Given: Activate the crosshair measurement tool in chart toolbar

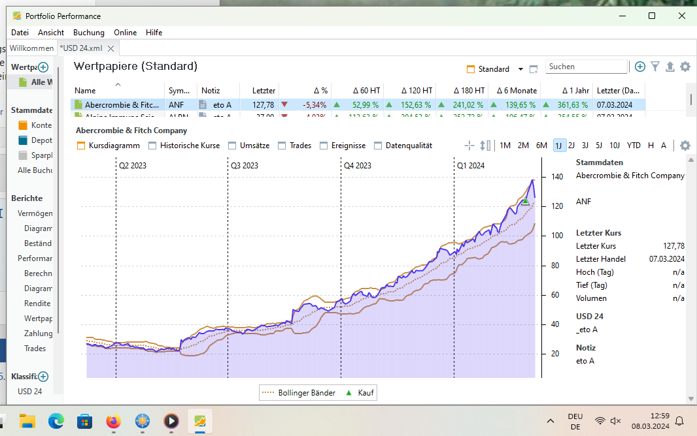Looking at the screenshot, I should (x=469, y=146).
